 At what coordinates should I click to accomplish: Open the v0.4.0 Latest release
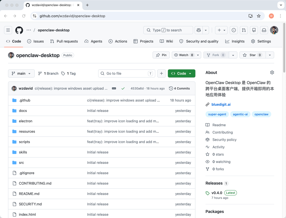tap(217, 193)
